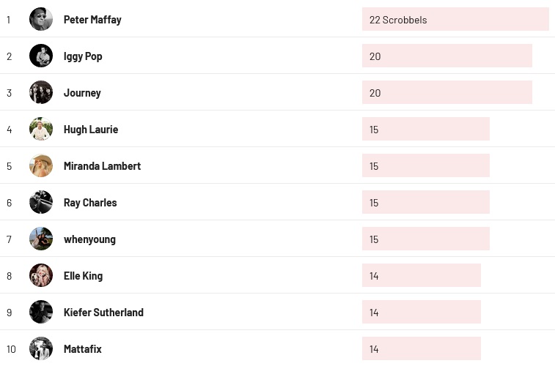
Task: Click the 22 Scrobbels bar
Action: coord(455,20)
